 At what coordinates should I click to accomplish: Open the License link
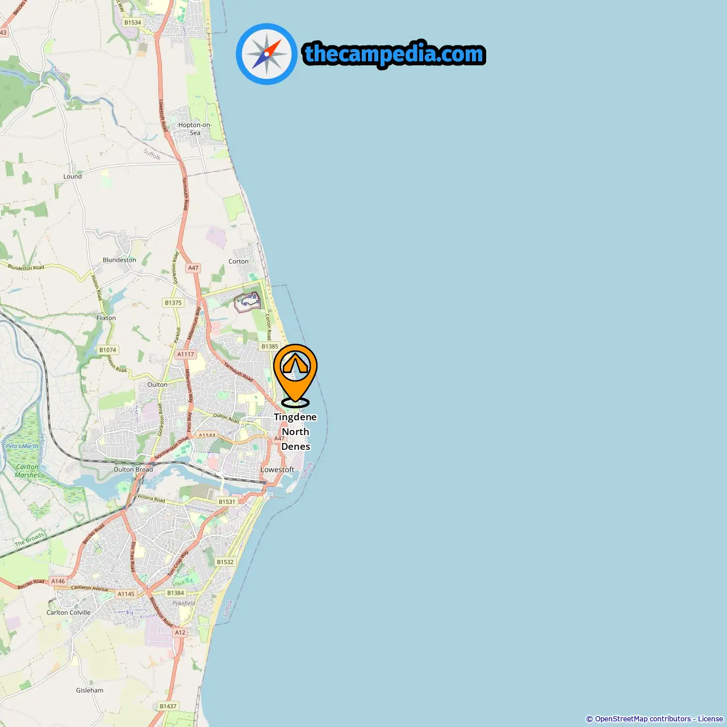point(711,718)
